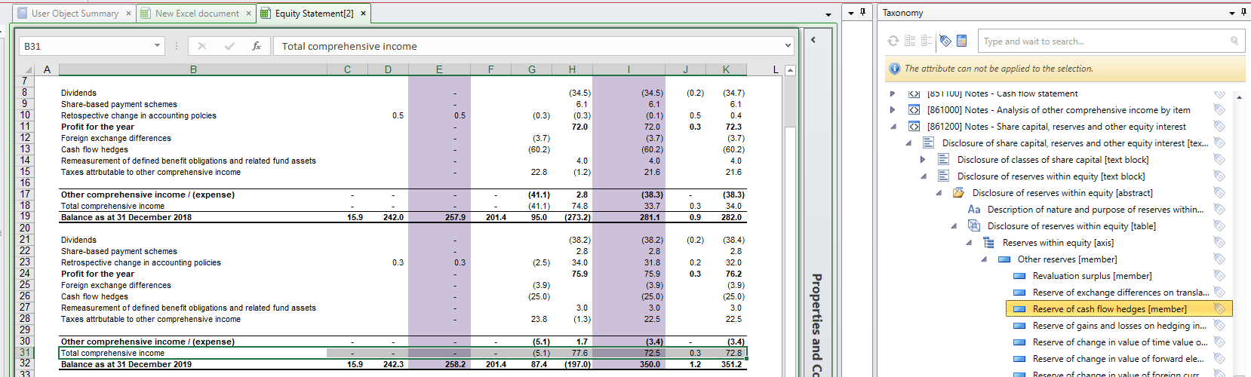Select the Equity Statement[2] tab
The height and width of the screenshot is (377, 1251).
coord(314,13)
